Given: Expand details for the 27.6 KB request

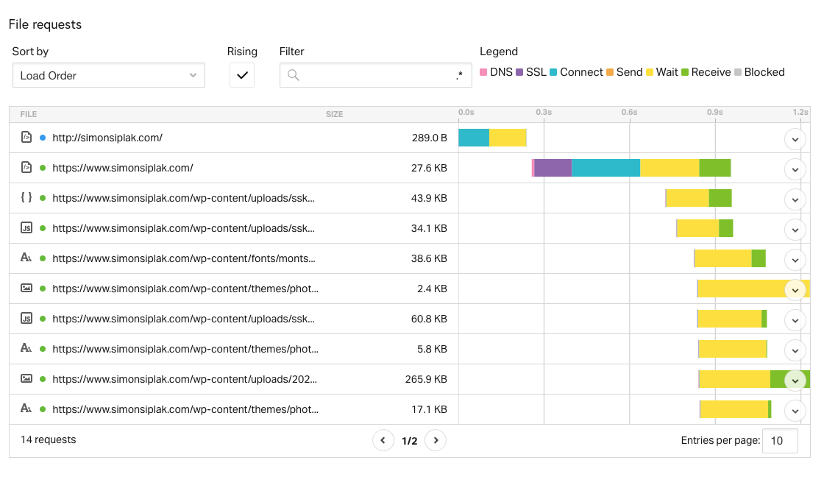Looking at the screenshot, I should coord(795,169).
